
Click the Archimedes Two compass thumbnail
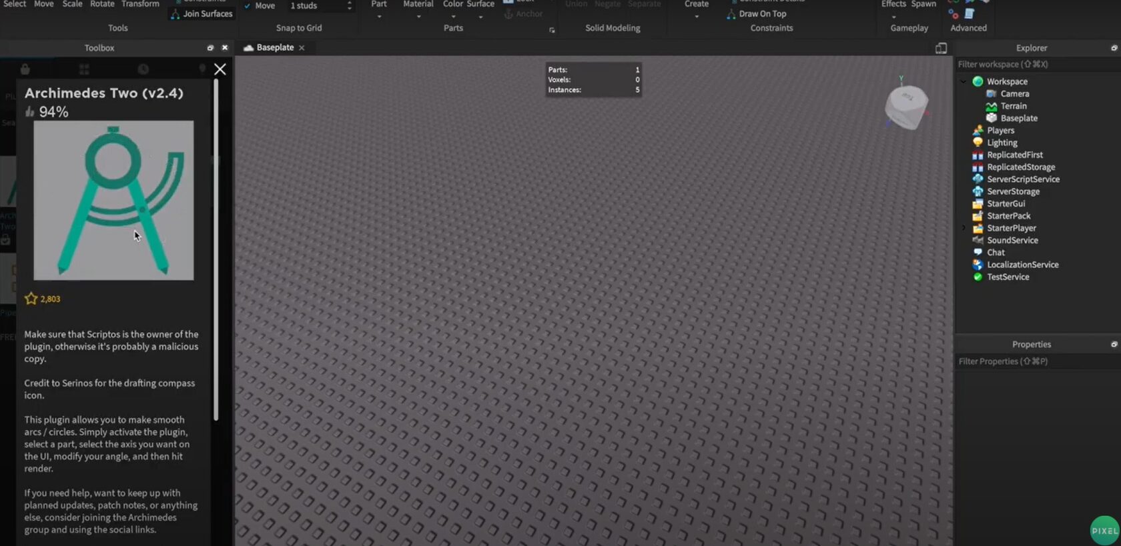(x=113, y=200)
